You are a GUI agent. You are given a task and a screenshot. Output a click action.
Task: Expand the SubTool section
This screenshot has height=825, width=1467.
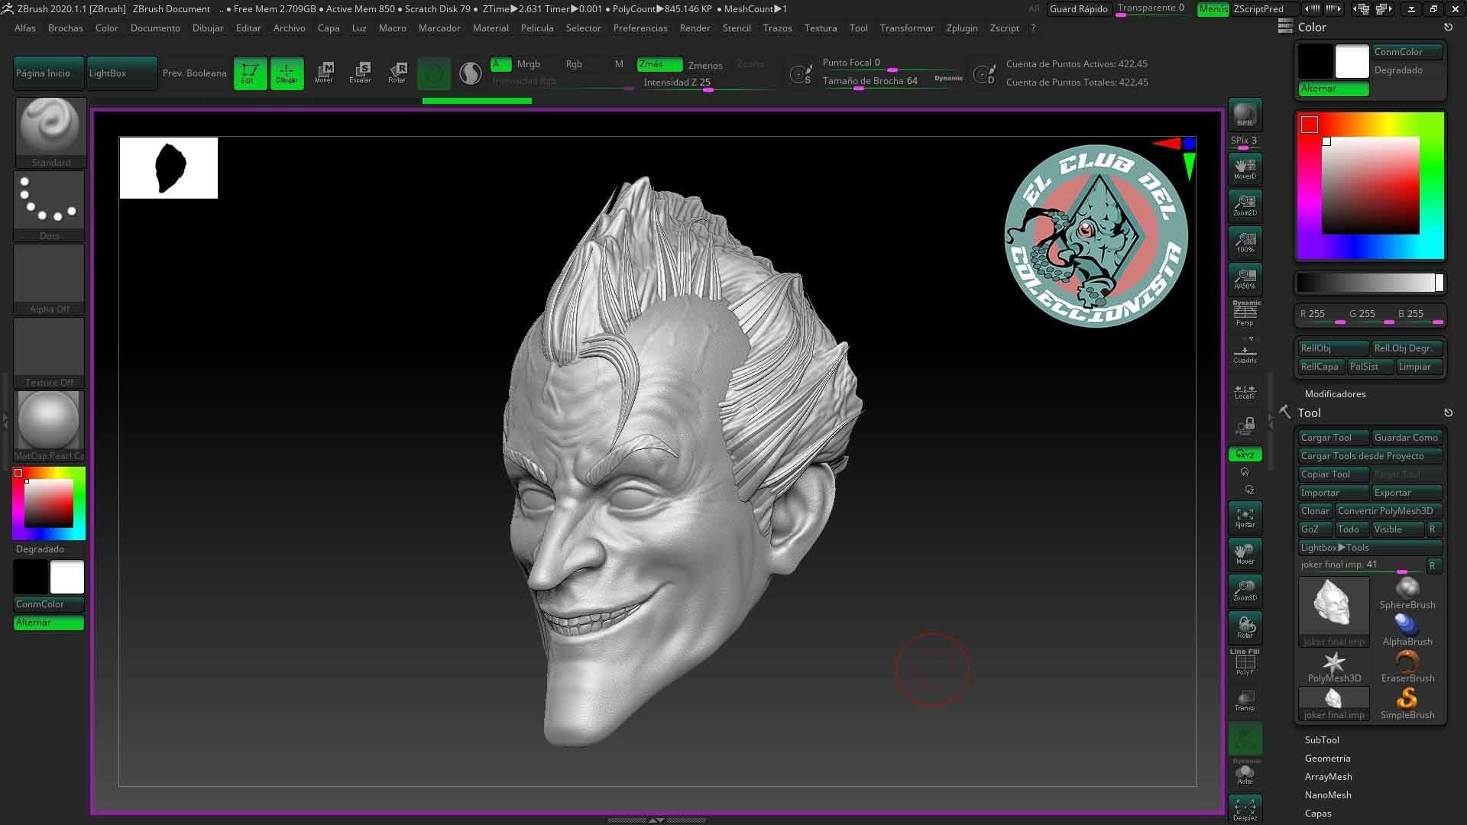click(x=1321, y=740)
